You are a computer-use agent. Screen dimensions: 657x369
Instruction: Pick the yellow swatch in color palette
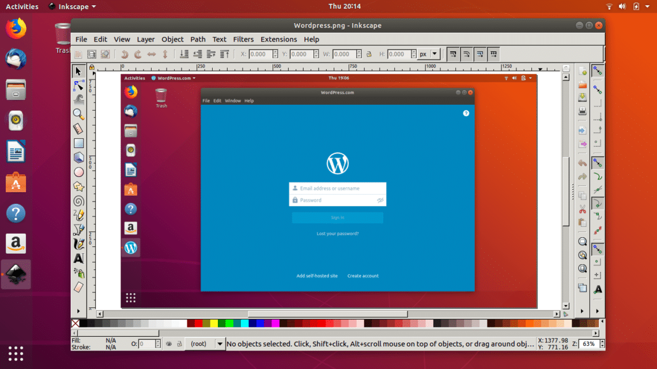click(x=214, y=324)
